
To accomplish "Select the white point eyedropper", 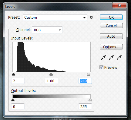I will [119, 58].
